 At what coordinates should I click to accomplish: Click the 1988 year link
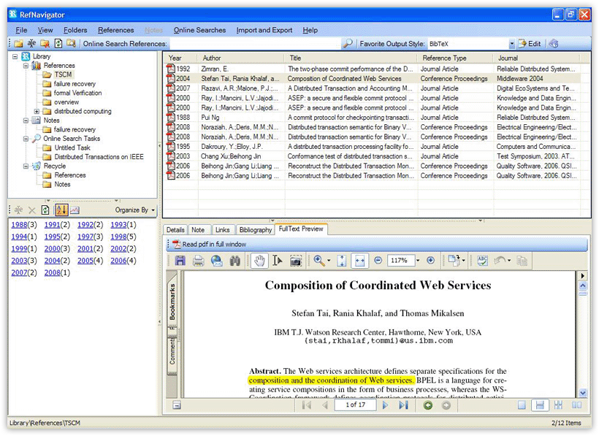pyautogui.click(x=19, y=225)
